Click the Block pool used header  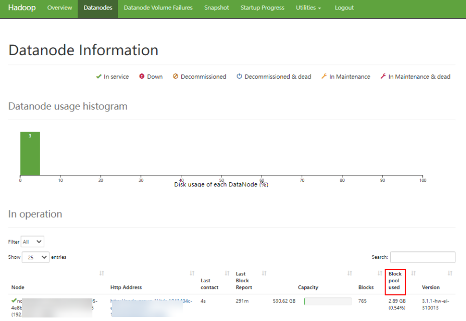(395, 281)
